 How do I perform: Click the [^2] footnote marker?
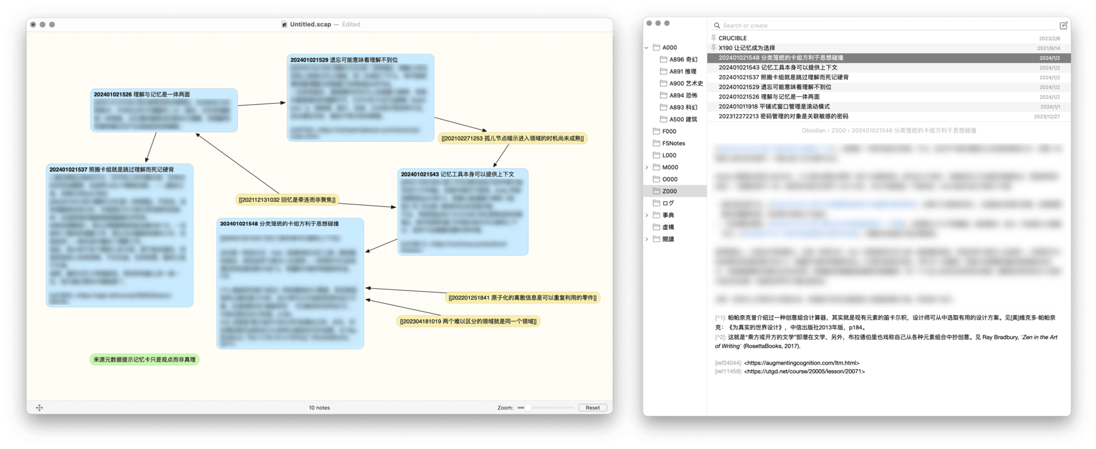click(x=720, y=337)
